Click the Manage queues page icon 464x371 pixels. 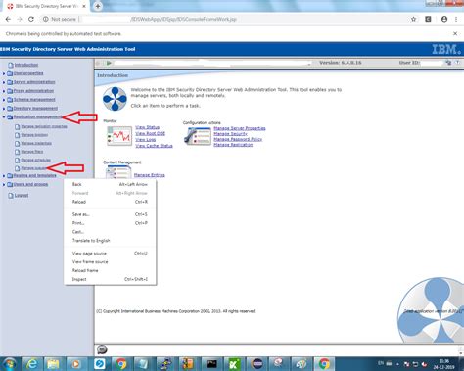click(x=18, y=168)
